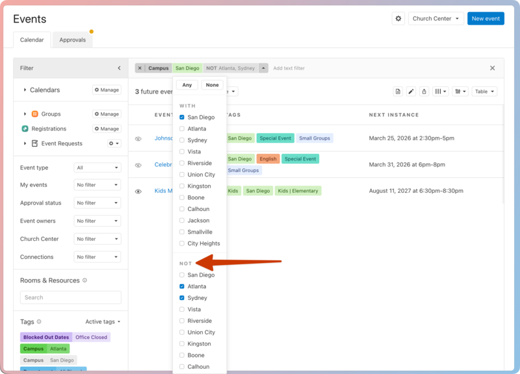Remove the Campus filter with its X icon
The image size is (520, 374).
coord(140,68)
